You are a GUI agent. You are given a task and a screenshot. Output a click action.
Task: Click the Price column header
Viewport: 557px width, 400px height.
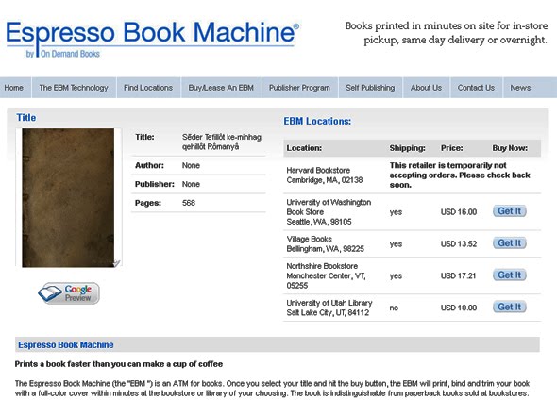coord(451,148)
